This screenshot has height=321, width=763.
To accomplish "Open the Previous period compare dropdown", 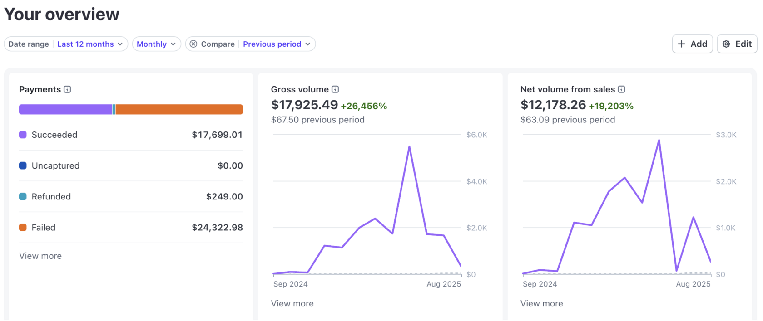I will 277,44.
